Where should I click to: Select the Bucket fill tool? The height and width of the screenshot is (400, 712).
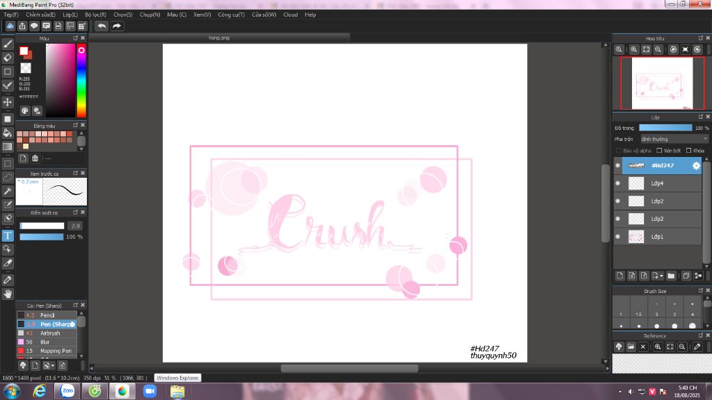(x=8, y=133)
